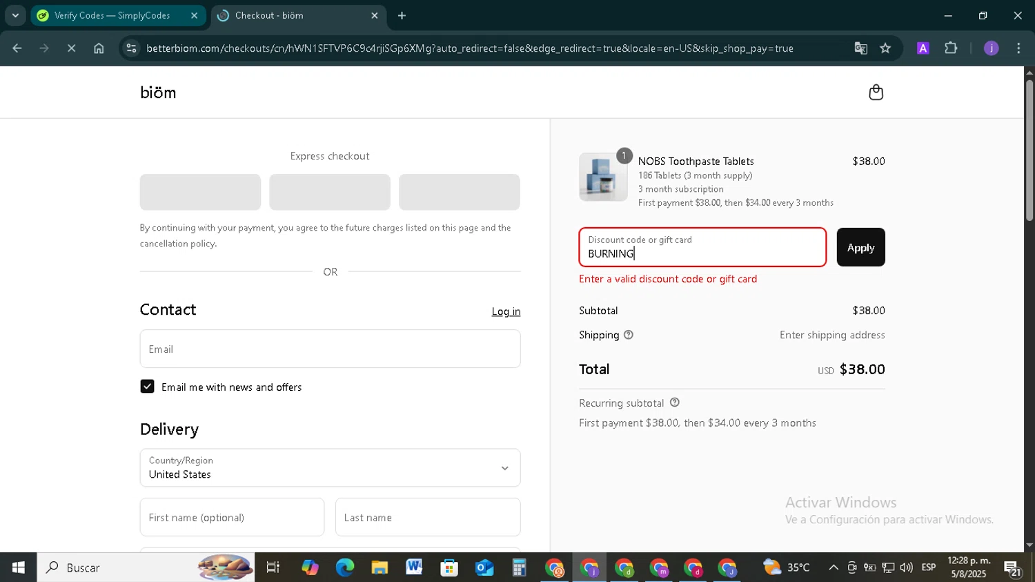1035x582 pixels.
Task: Open the Extensions puzzle icon
Action: pos(951,48)
